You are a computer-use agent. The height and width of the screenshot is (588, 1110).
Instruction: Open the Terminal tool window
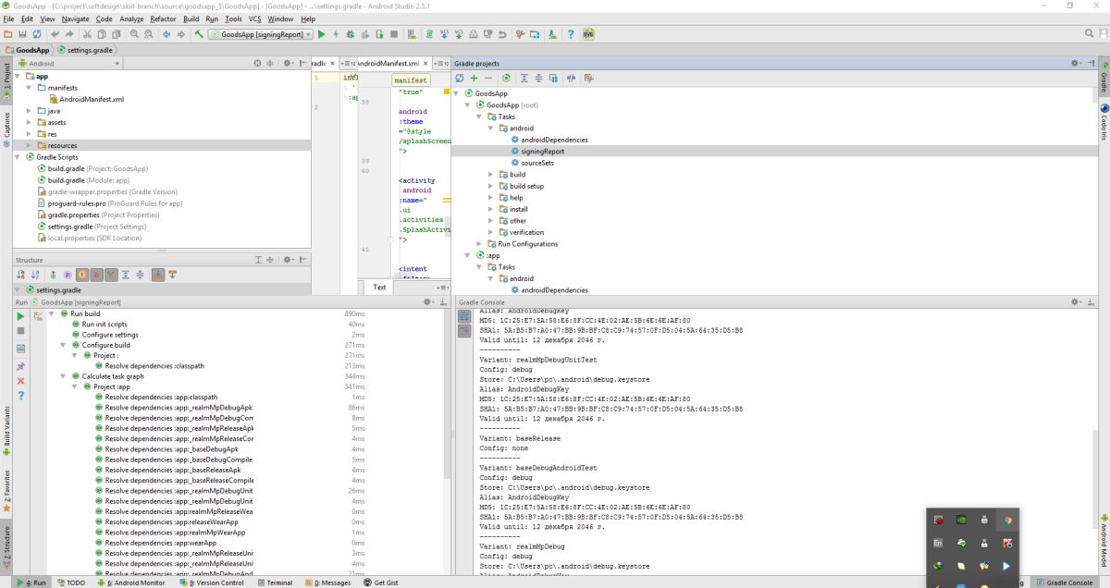tap(275, 582)
